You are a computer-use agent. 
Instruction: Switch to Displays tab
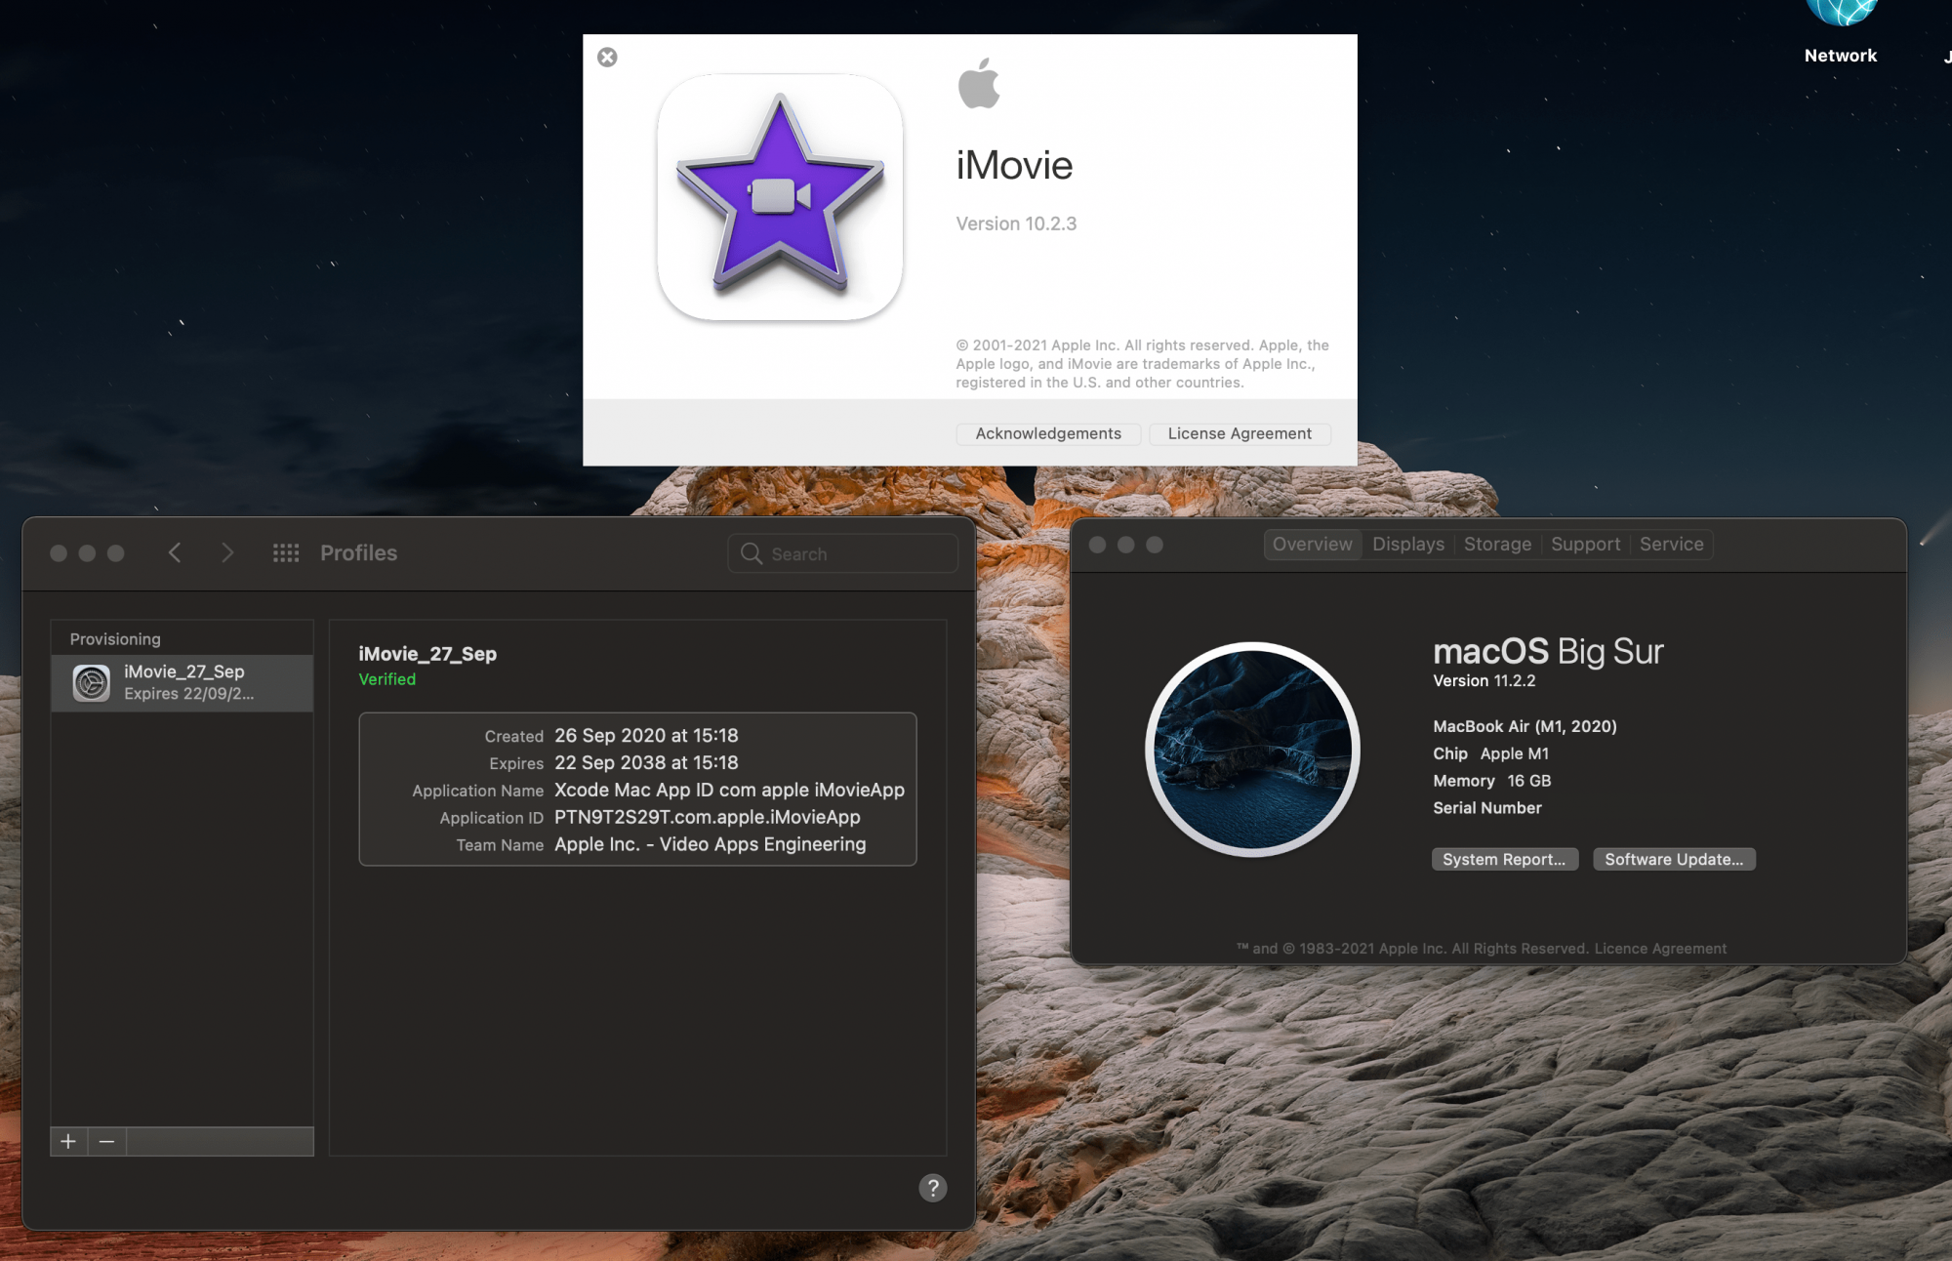[x=1408, y=545]
